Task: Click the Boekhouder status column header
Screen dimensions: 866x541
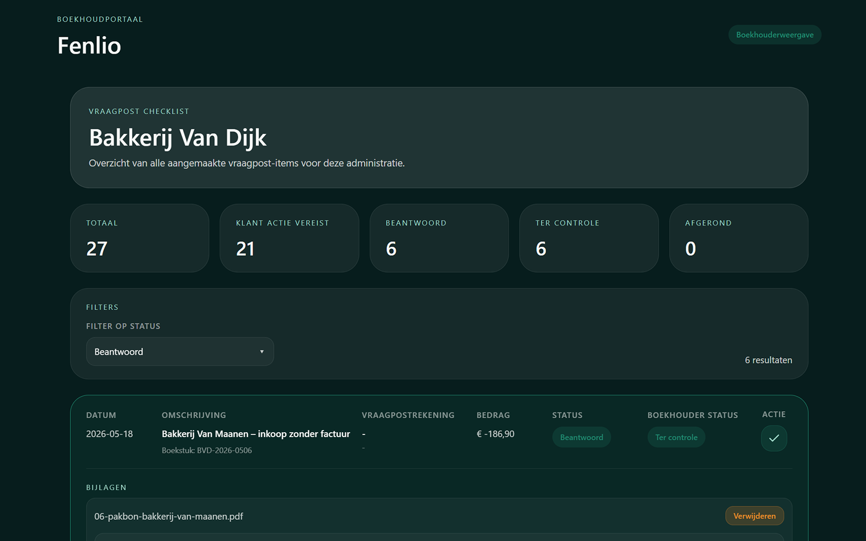Action: pos(693,415)
